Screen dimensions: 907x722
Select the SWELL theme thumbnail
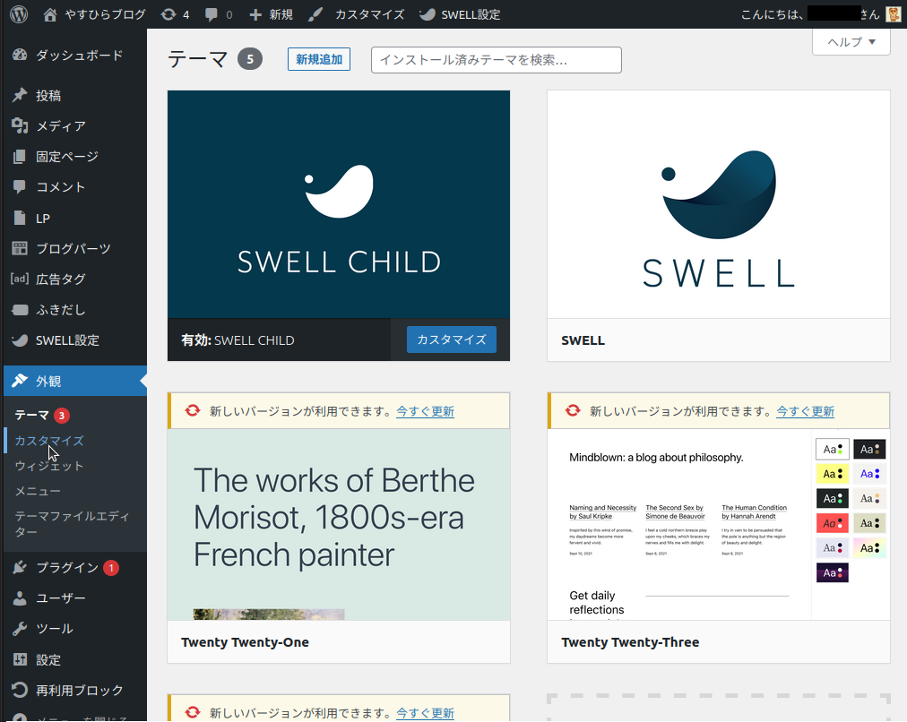click(x=719, y=204)
